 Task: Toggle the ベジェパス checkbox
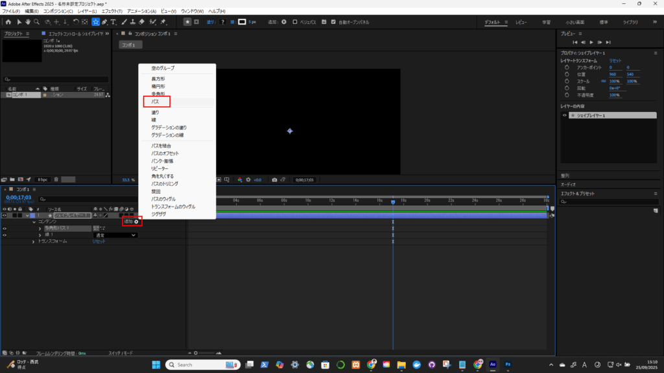[x=295, y=22]
